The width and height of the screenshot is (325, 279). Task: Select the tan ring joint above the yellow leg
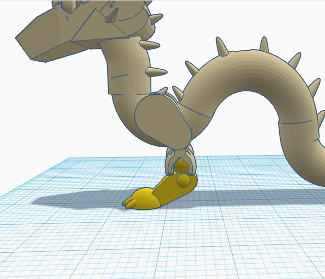pos(180,160)
